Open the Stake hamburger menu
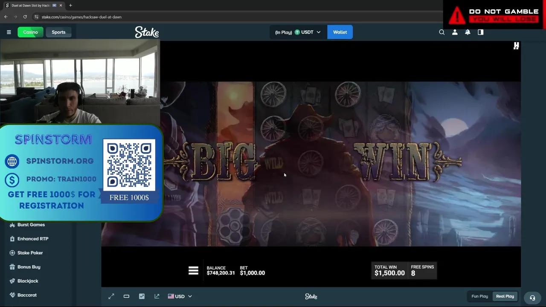This screenshot has width=546, height=307. 9,32
